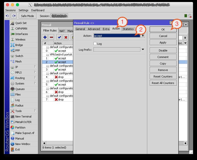Click Exit in sidebar
The height and width of the screenshot is (160, 197).
[24, 149]
